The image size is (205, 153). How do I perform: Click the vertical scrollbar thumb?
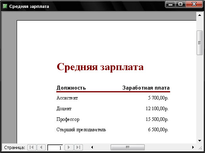[199, 43]
